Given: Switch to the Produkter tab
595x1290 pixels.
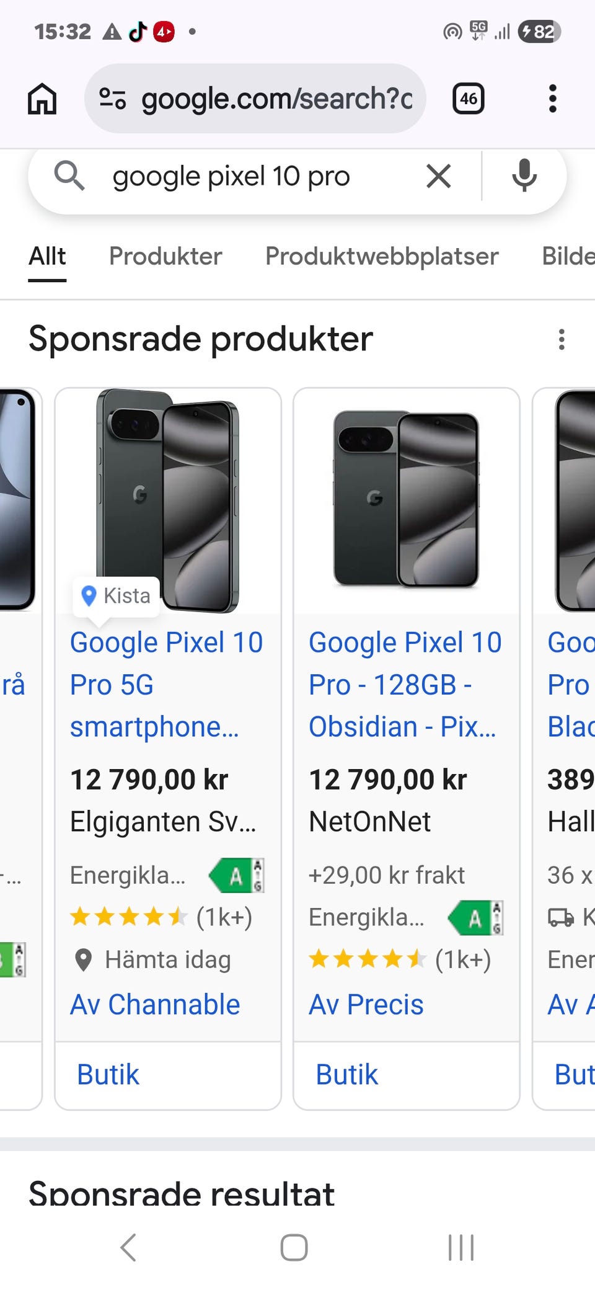Looking at the screenshot, I should (165, 256).
